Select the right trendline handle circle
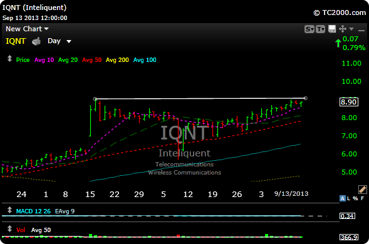 (306, 98)
